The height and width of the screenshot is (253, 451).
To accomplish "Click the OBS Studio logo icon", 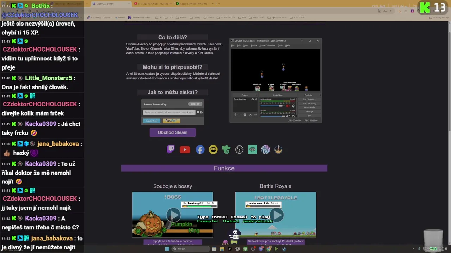I will coord(239,150).
